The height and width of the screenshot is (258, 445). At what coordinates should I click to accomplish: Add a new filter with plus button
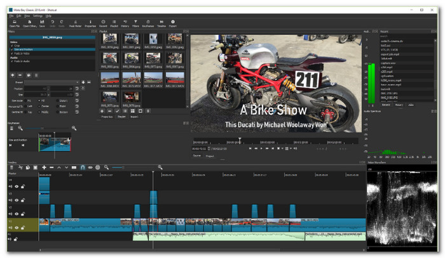13,75
